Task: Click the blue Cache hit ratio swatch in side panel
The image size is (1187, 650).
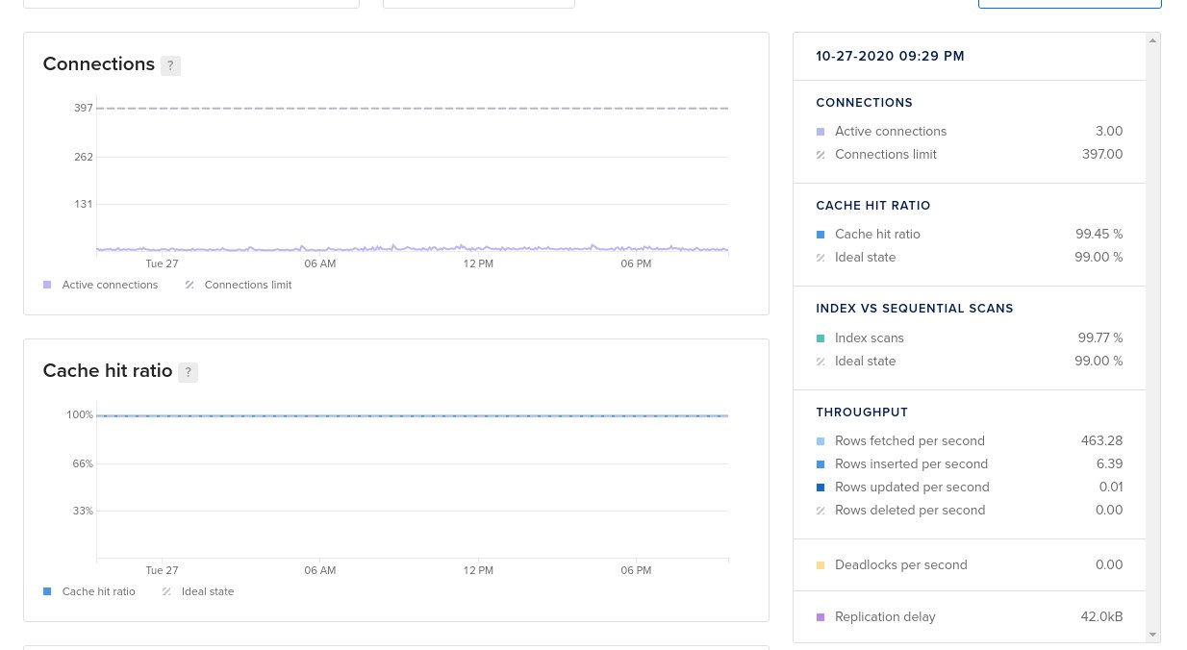Action: point(821,235)
